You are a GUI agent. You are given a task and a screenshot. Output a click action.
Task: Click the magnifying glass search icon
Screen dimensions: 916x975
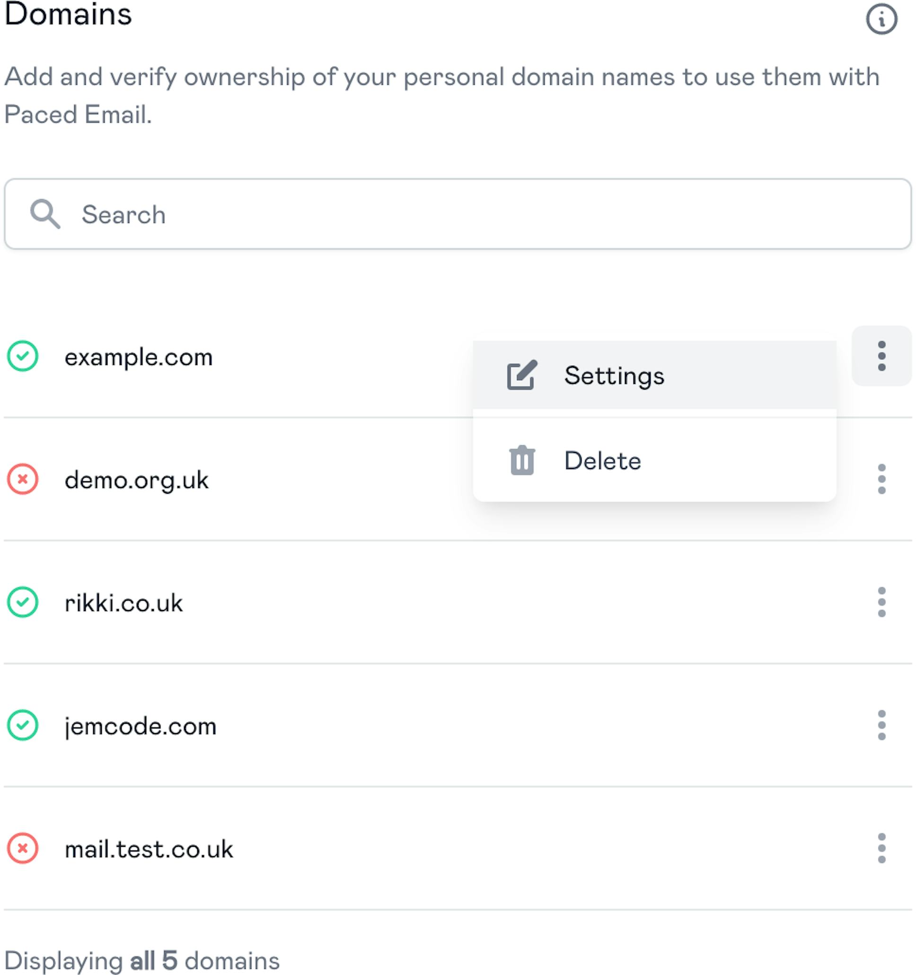click(45, 214)
